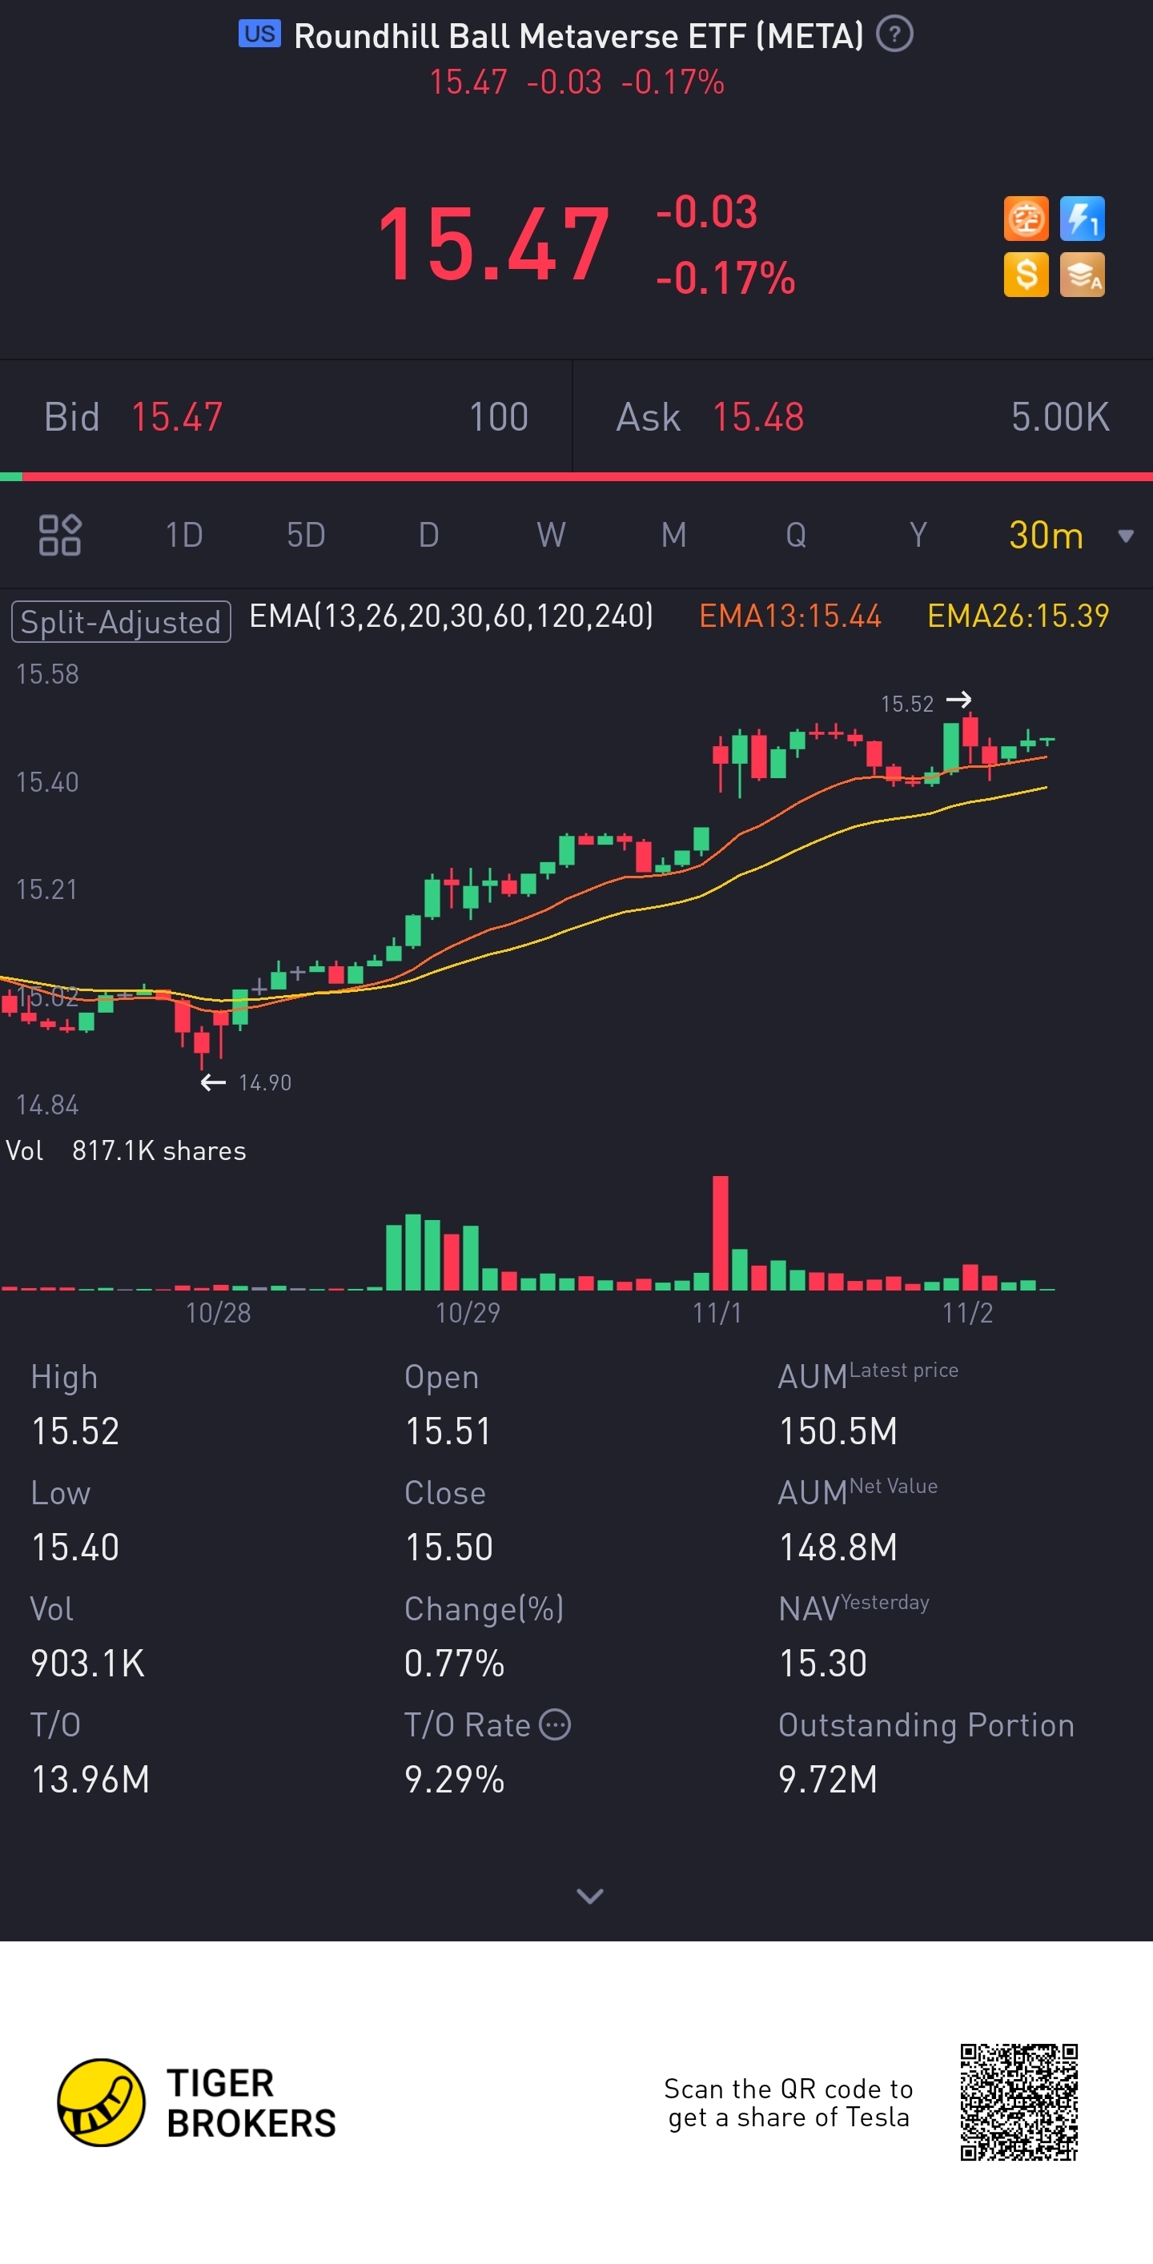The height and width of the screenshot is (2264, 1153).
Task: Open the tan stacked layers icon
Action: click(1082, 275)
